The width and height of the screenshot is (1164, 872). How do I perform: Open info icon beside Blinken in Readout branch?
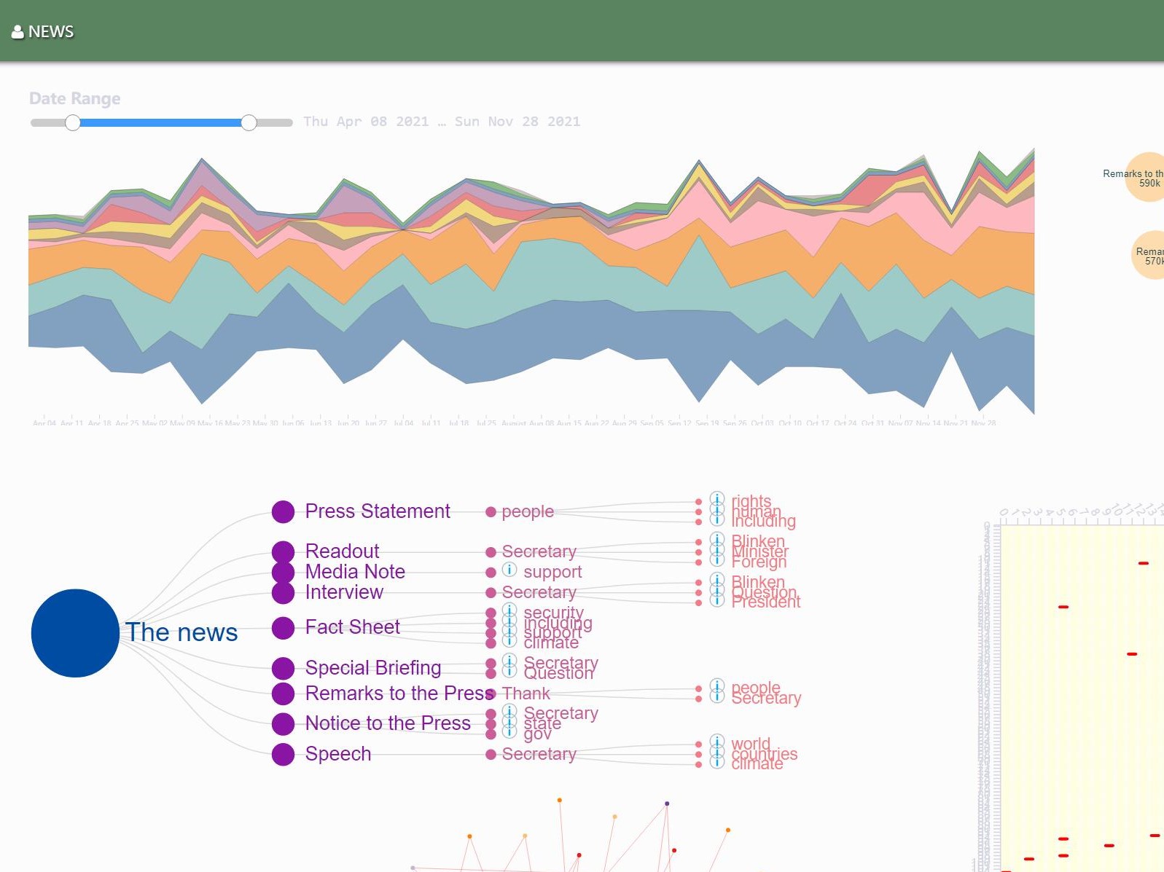(x=717, y=540)
